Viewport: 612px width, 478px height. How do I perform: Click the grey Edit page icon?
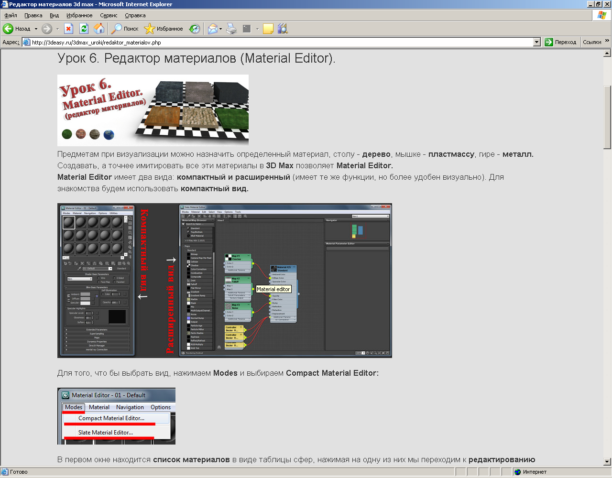[247, 29]
